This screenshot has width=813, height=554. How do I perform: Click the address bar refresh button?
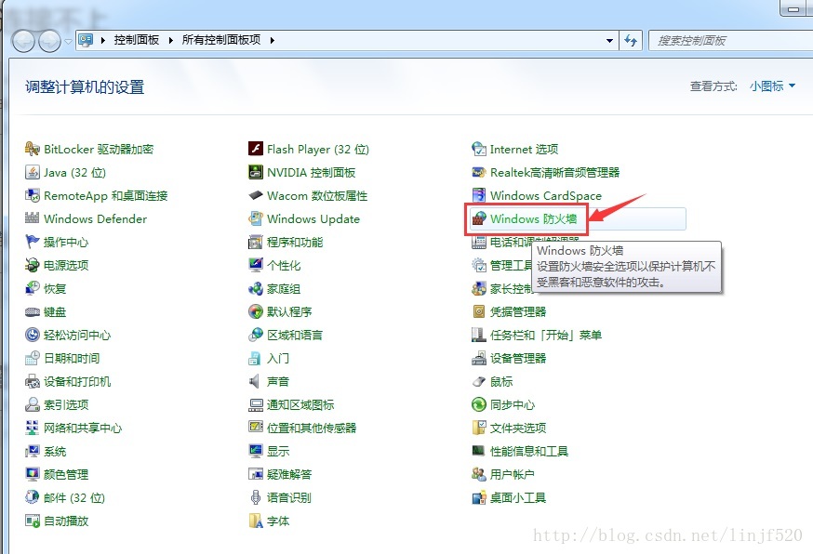(631, 40)
